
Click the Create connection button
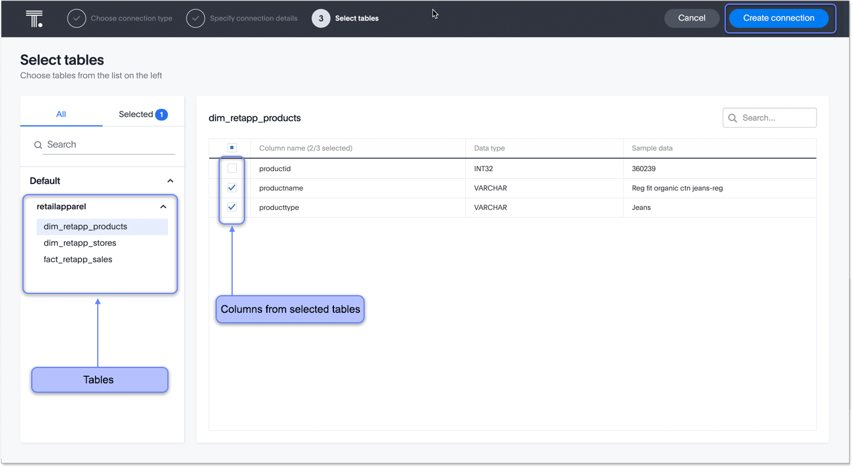[779, 18]
